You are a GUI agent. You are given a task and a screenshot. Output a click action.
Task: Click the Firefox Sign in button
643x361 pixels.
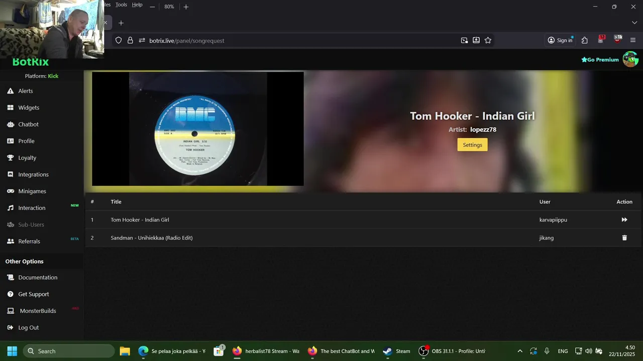click(x=560, y=41)
